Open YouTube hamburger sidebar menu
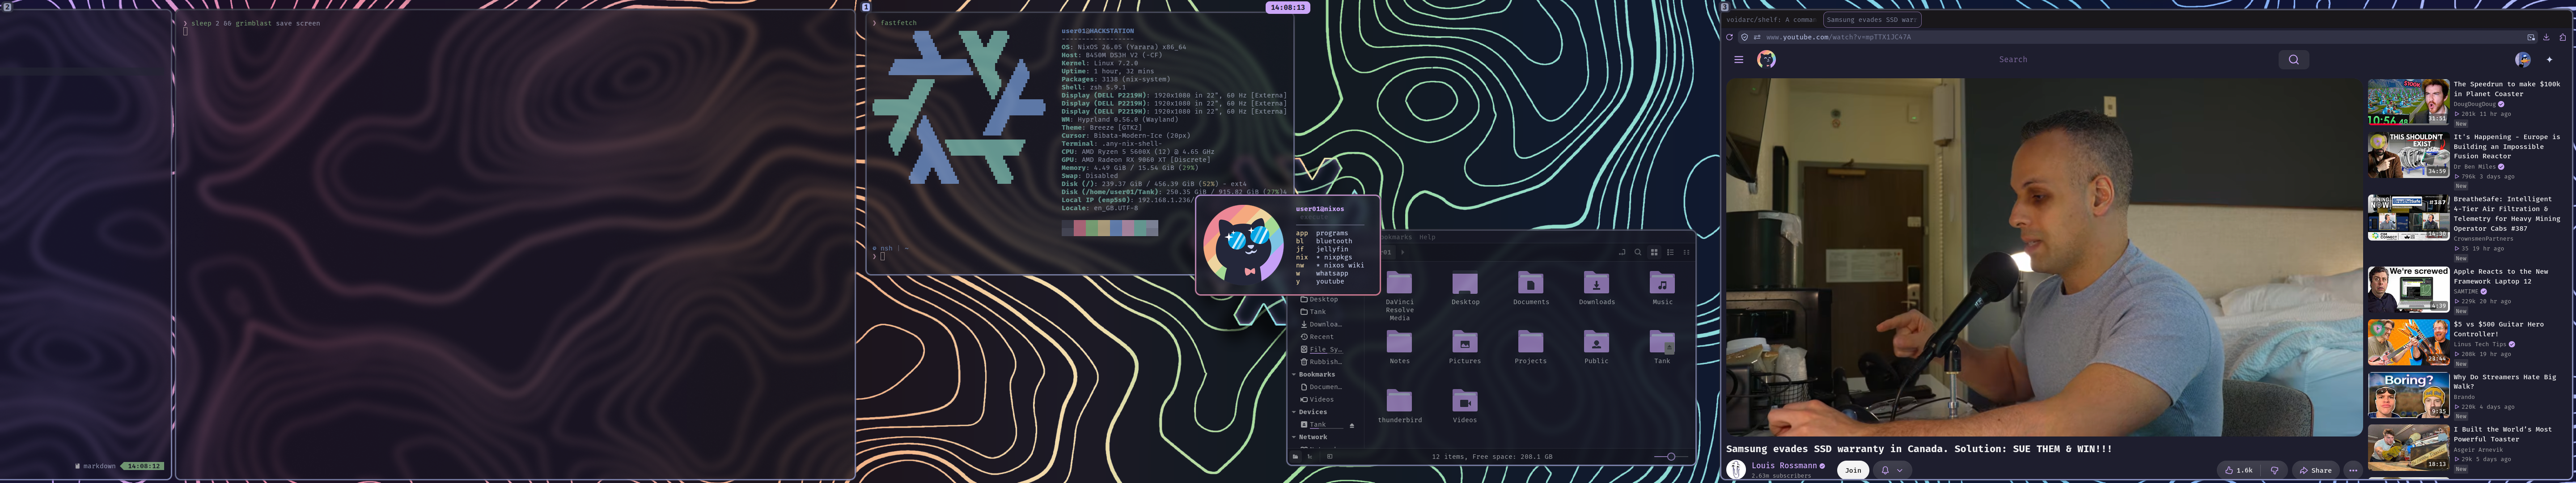This screenshot has height=483, width=2576. pos(1739,60)
